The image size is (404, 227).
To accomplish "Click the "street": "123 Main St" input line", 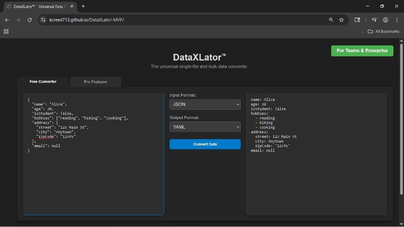I will click(x=62, y=127).
